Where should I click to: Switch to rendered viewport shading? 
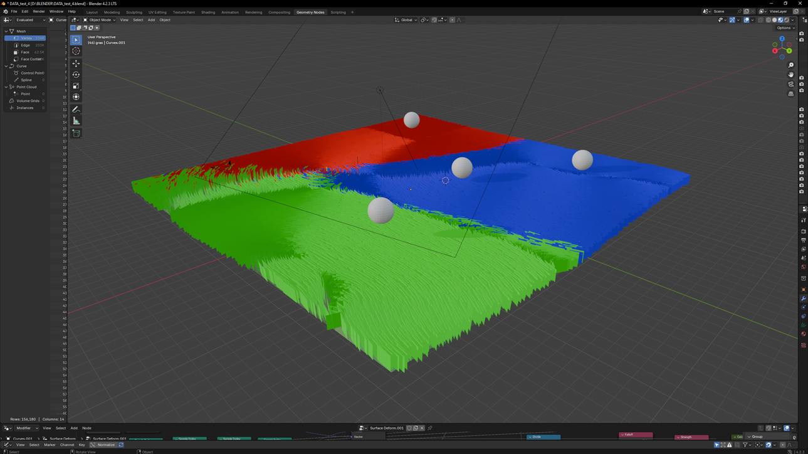(787, 20)
